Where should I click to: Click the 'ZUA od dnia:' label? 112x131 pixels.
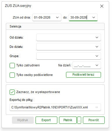[22, 17]
